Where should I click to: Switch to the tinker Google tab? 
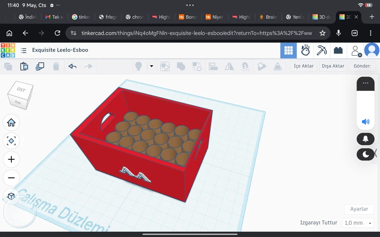(x=81, y=17)
